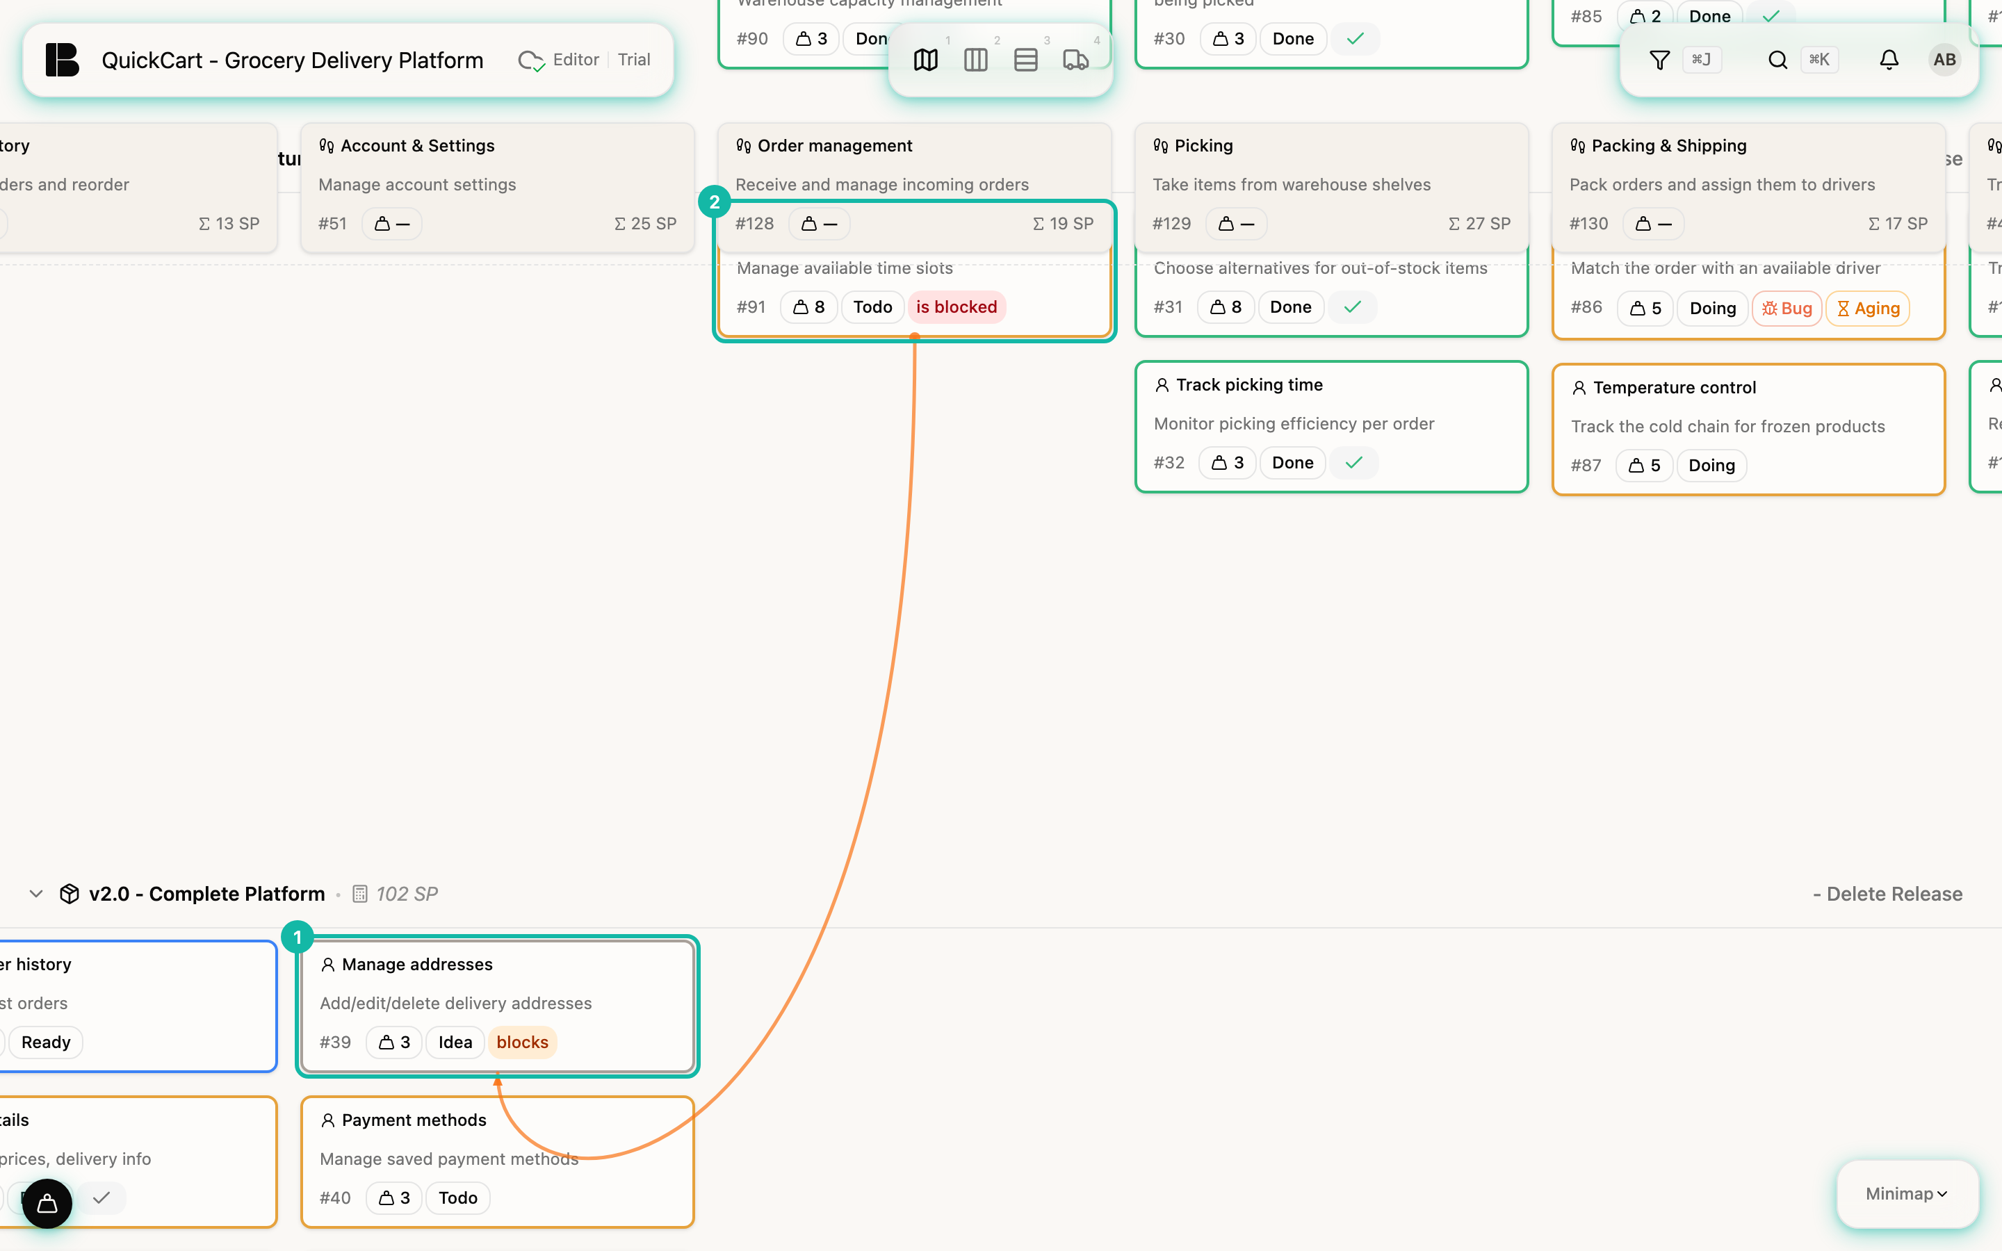
Task: Expand the Minimap dropdown
Action: point(1907,1193)
